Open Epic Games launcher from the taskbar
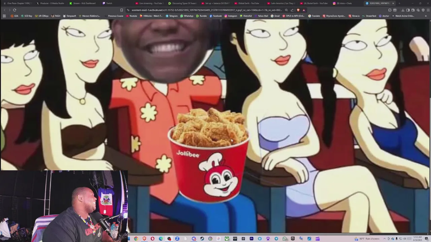The image size is (431, 242). tap(292, 239)
